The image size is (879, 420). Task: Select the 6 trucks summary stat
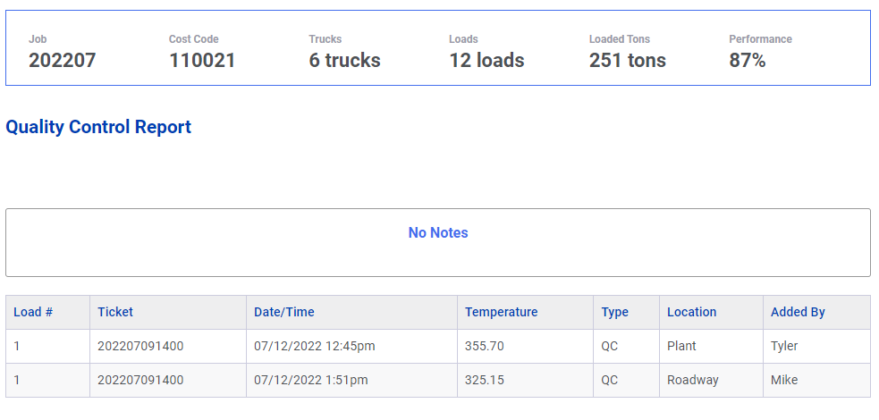(x=345, y=61)
